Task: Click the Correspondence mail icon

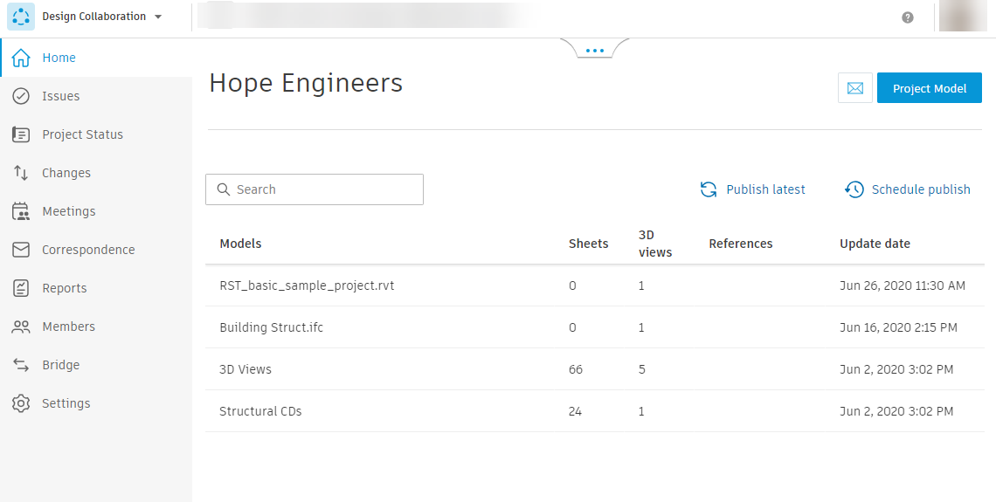Action: coord(22,250)
